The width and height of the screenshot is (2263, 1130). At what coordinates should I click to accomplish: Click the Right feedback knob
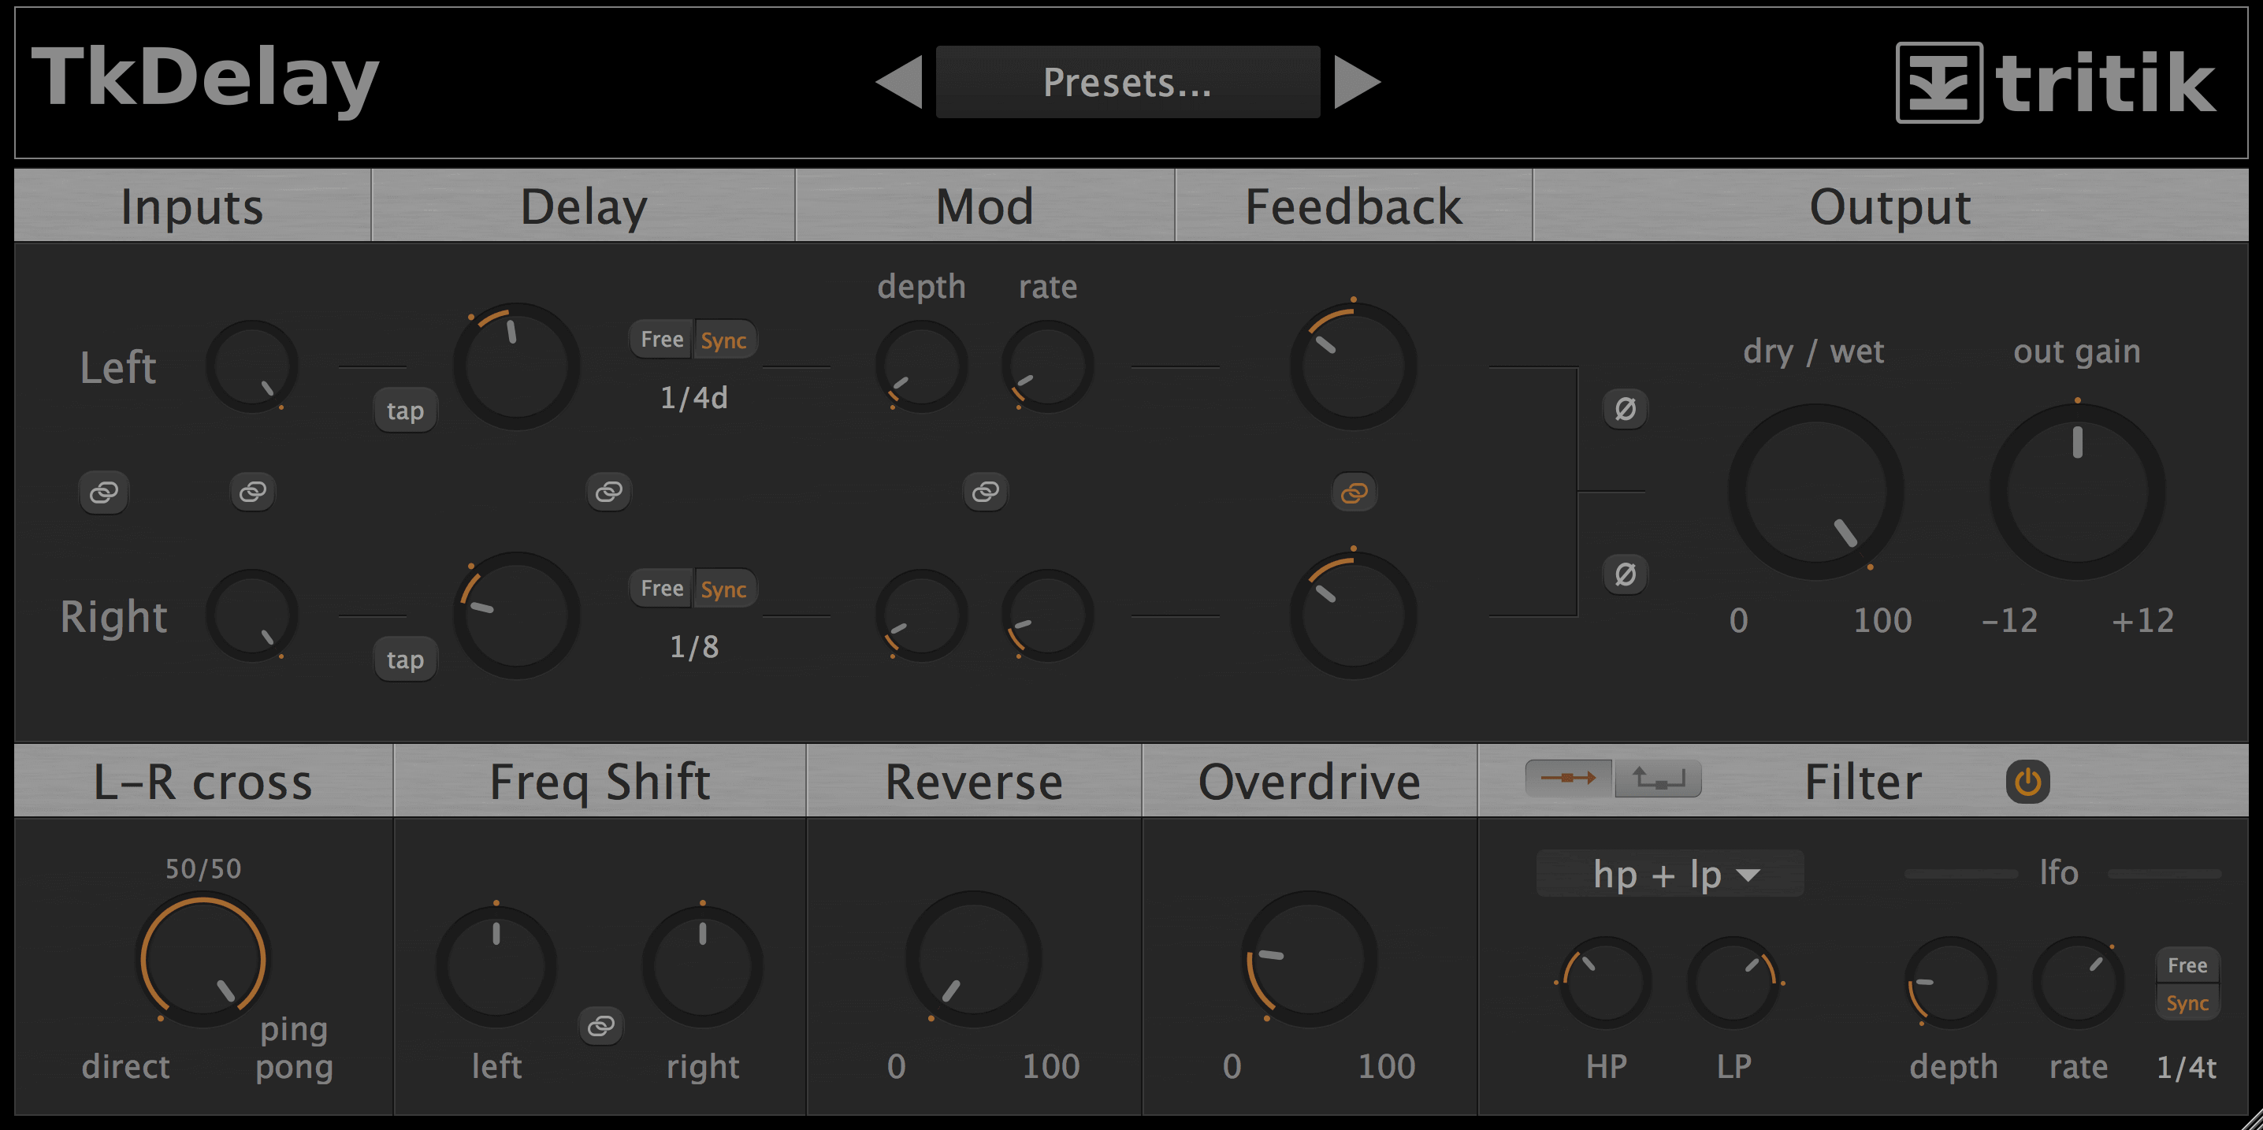coord(1353,615)
